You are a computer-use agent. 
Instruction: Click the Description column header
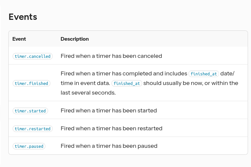[x=75, y=39]
